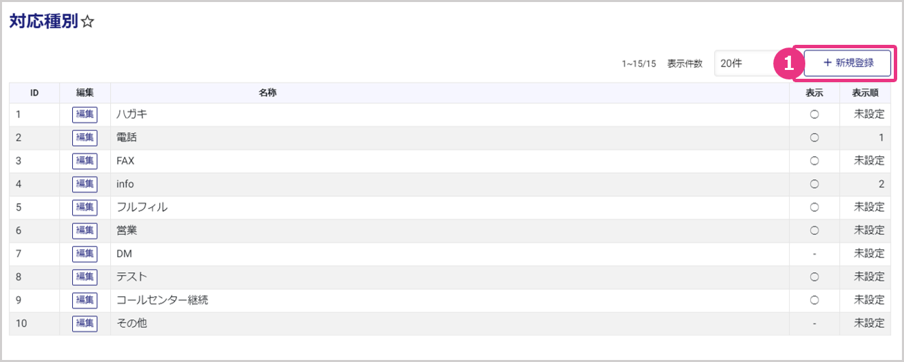
Task: Edit the DM row
Action: [x=84, y=253]
